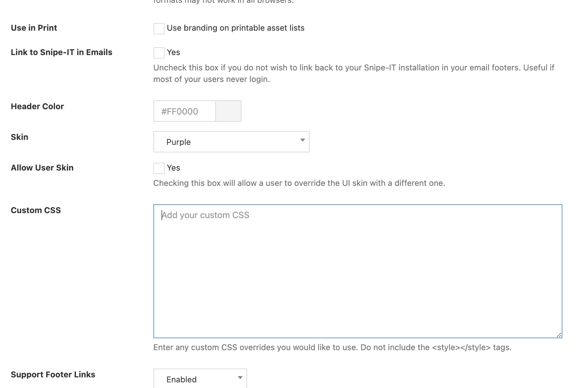Click the Skin dropdown arrow

(302, 141)
